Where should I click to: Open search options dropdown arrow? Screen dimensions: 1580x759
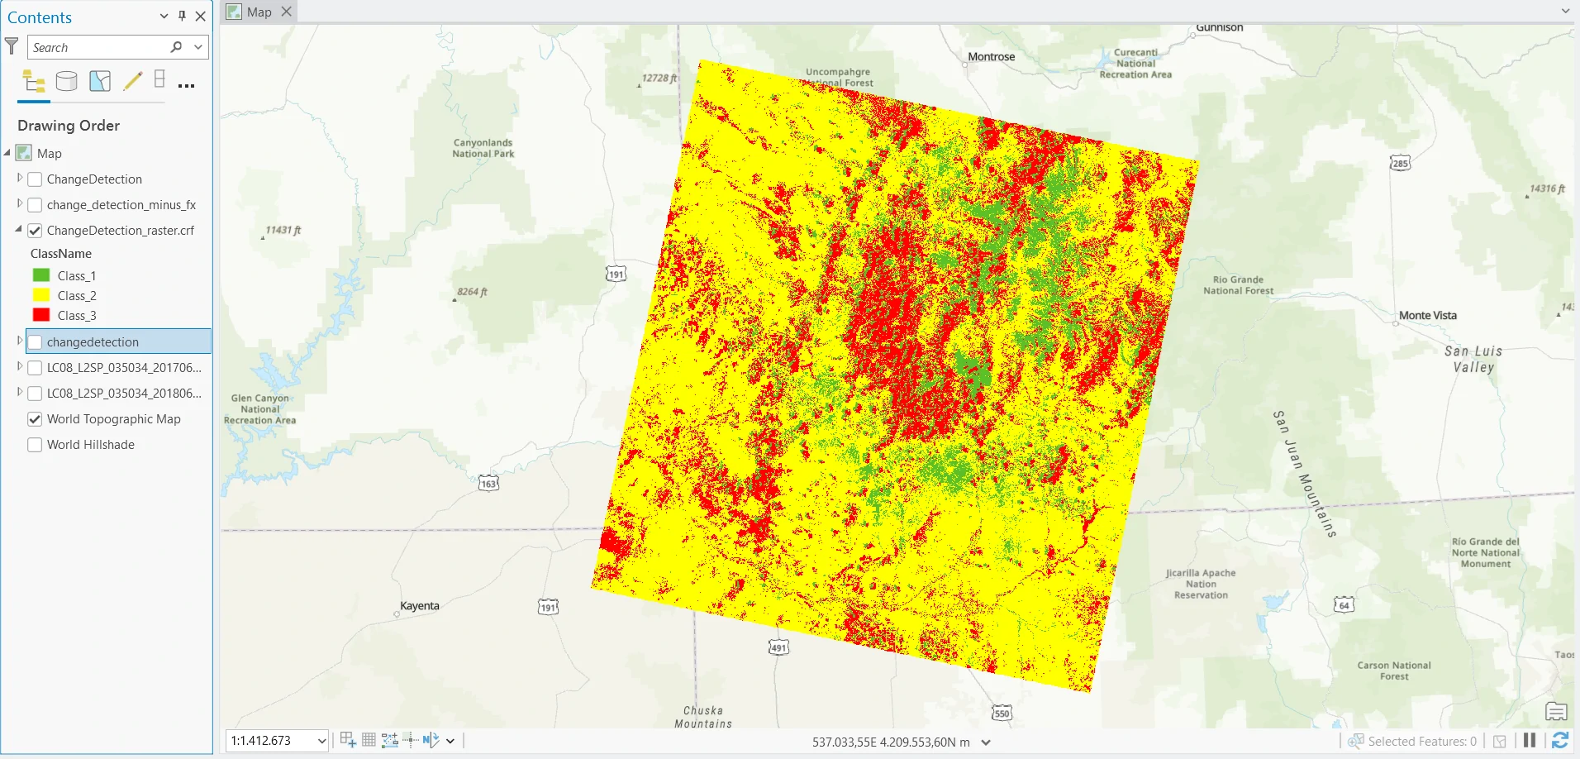click(198, 47)
